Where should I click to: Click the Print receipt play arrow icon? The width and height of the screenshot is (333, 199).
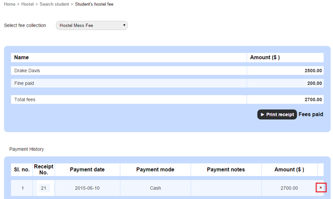[262, 115]
